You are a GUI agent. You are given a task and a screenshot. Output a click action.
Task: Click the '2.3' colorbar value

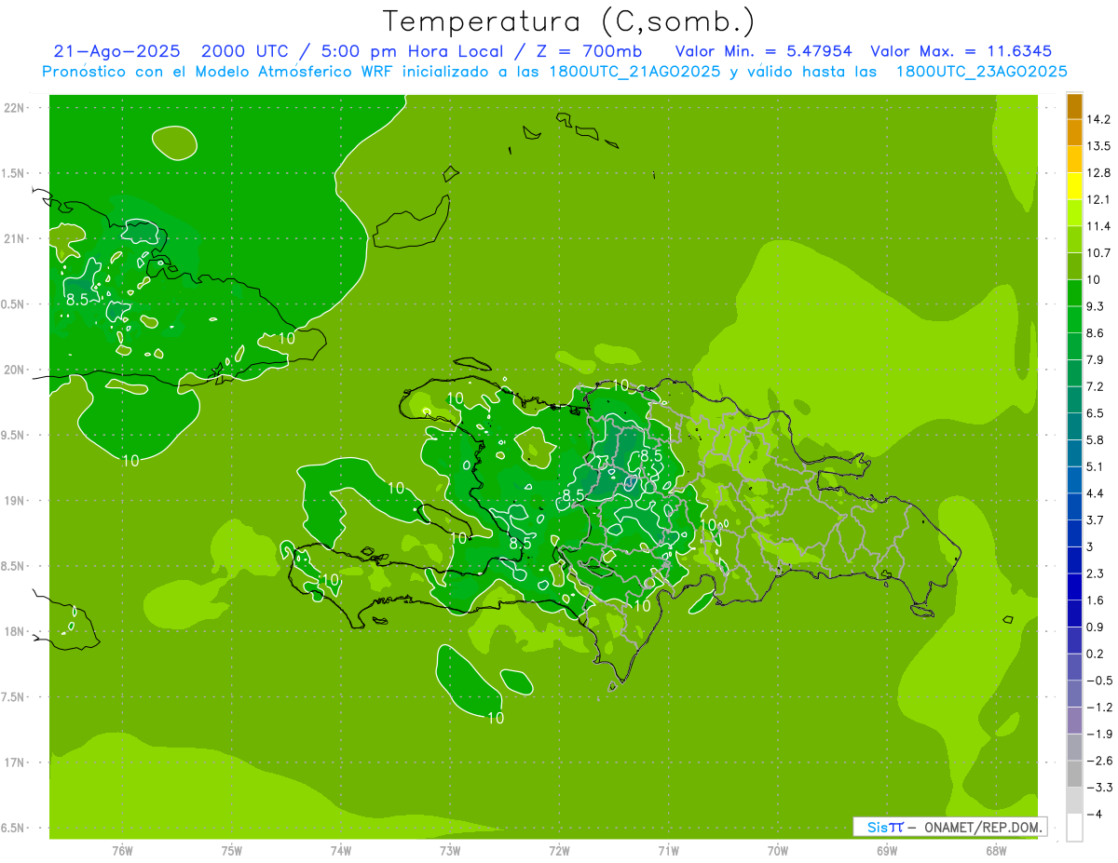click(x=1095, y=573)
